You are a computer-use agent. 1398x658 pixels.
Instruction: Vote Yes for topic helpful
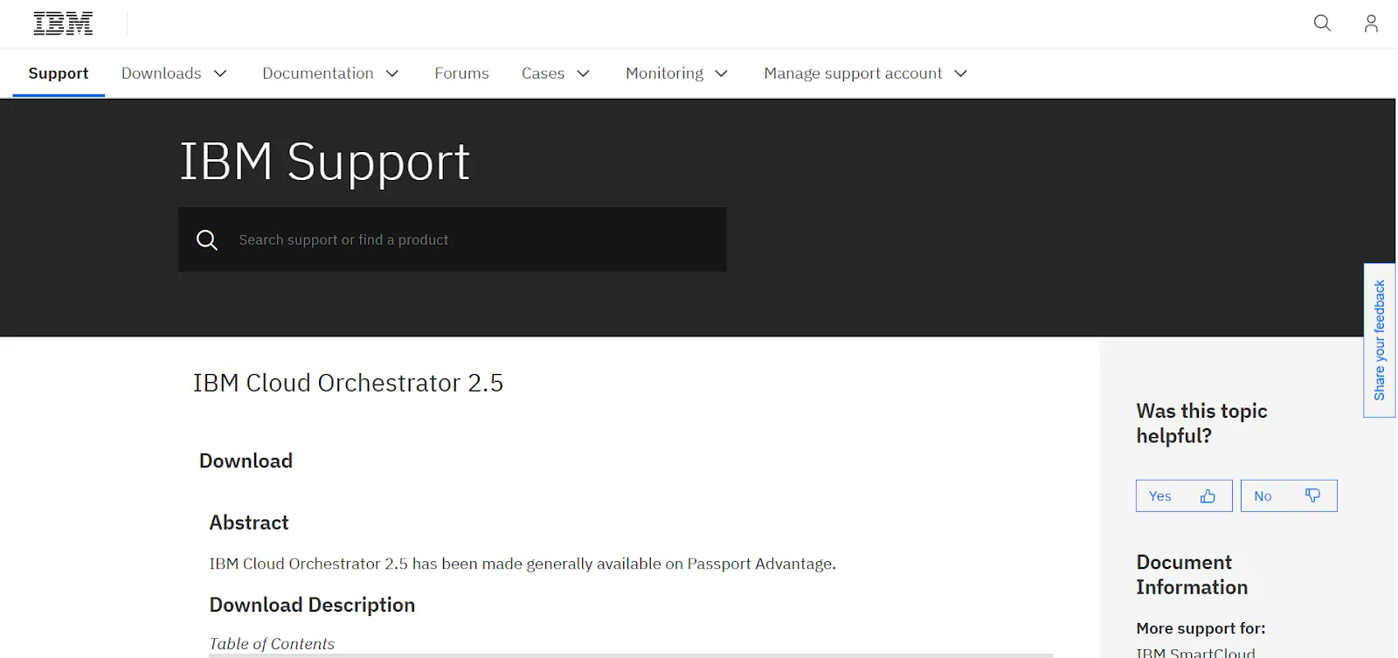pos(1184,495)
